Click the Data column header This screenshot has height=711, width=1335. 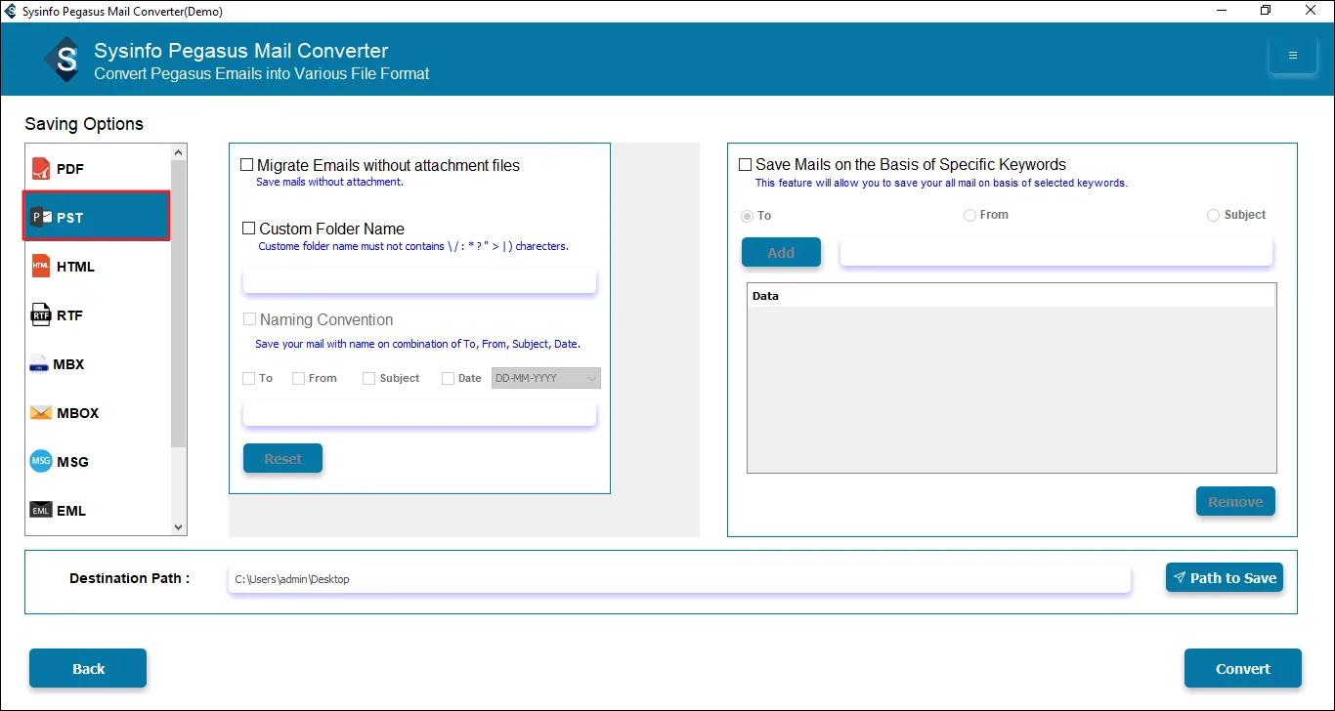[1012, 295]
